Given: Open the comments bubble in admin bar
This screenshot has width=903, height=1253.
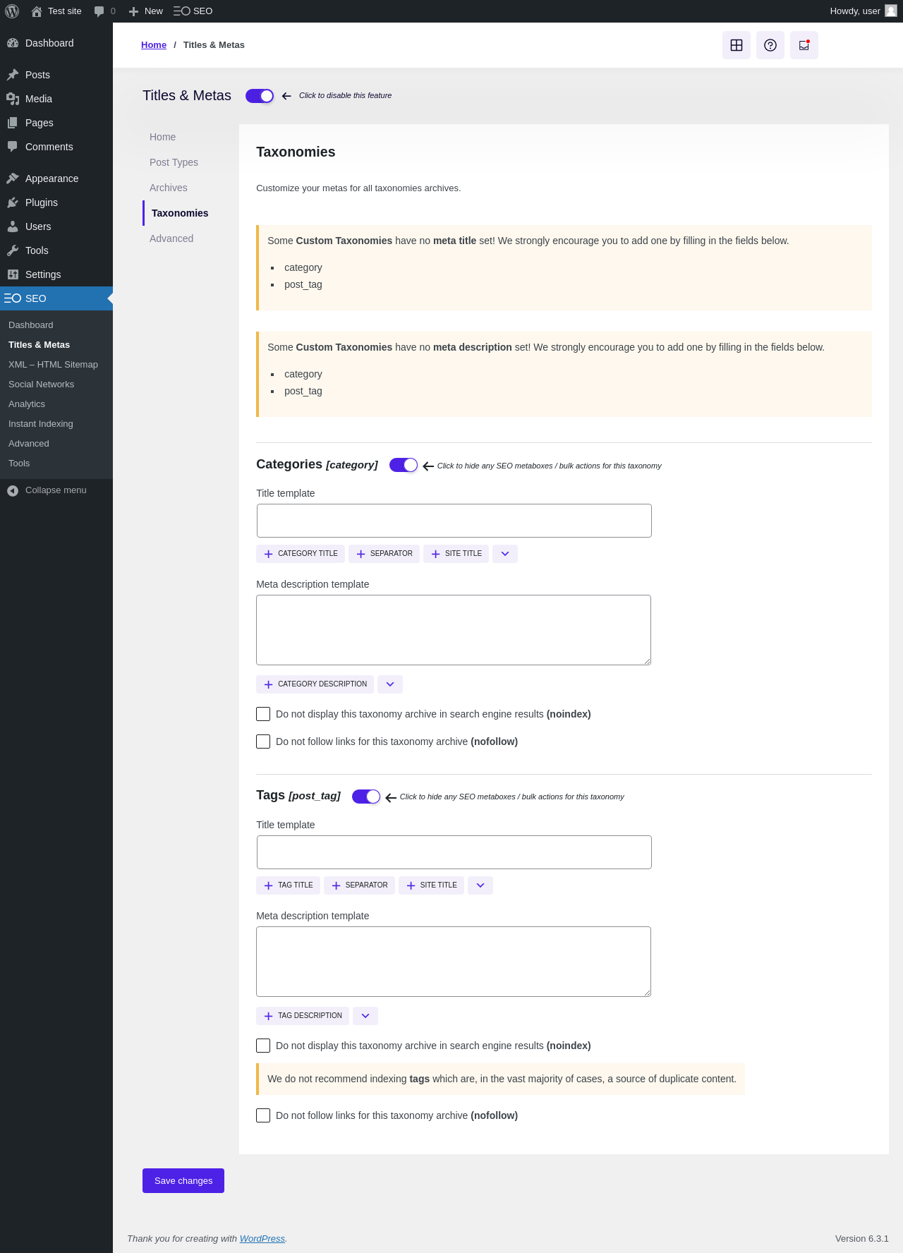Looking at the screenshot, I should click(104, 11).
